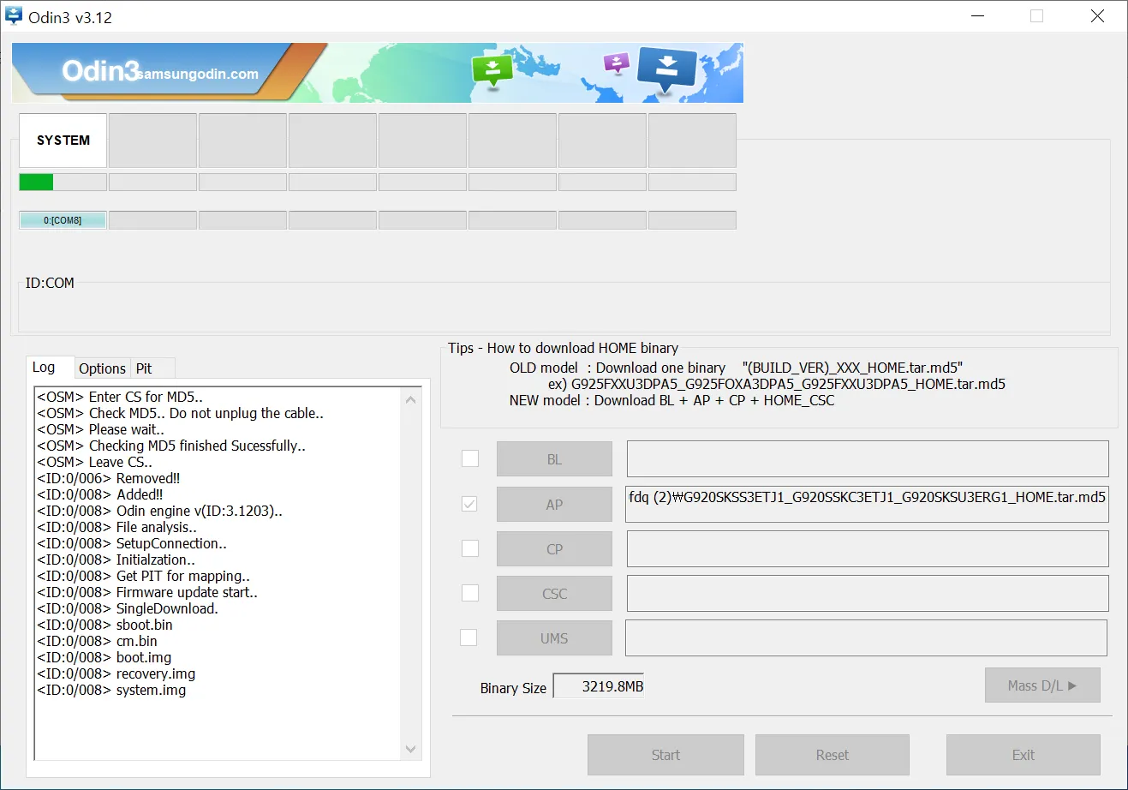This screenshot has width=1128, height=790.
Task: Click the Mass D/L button
Action: [1042, 685]
